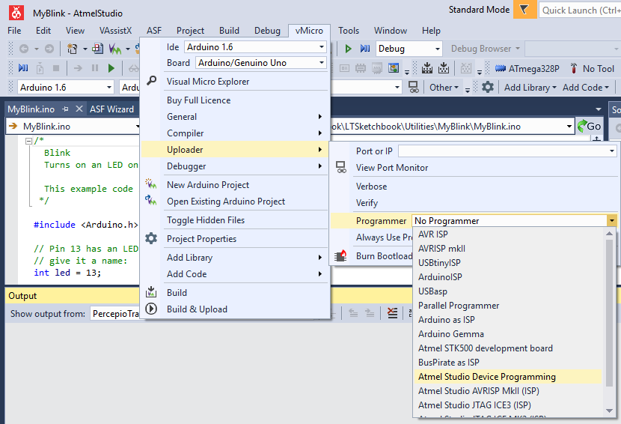Click the magnifier icon beside Visual Micro Explorer
The width and height of the screenshot is (621, 424).
pyautogui.click(x=151, y=80)
